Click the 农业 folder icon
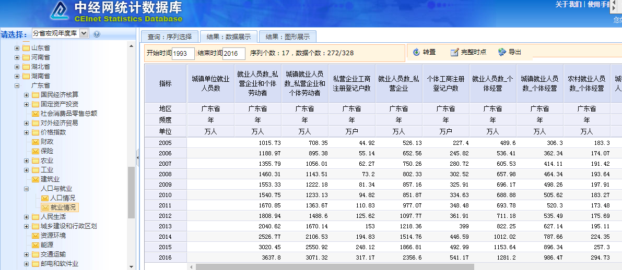This screenshot has height=270, width=622. (36, 161)
